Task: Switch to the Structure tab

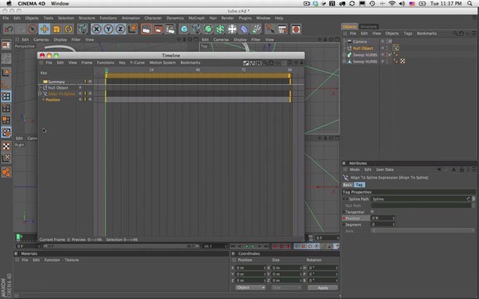Action: click(368, 27)
